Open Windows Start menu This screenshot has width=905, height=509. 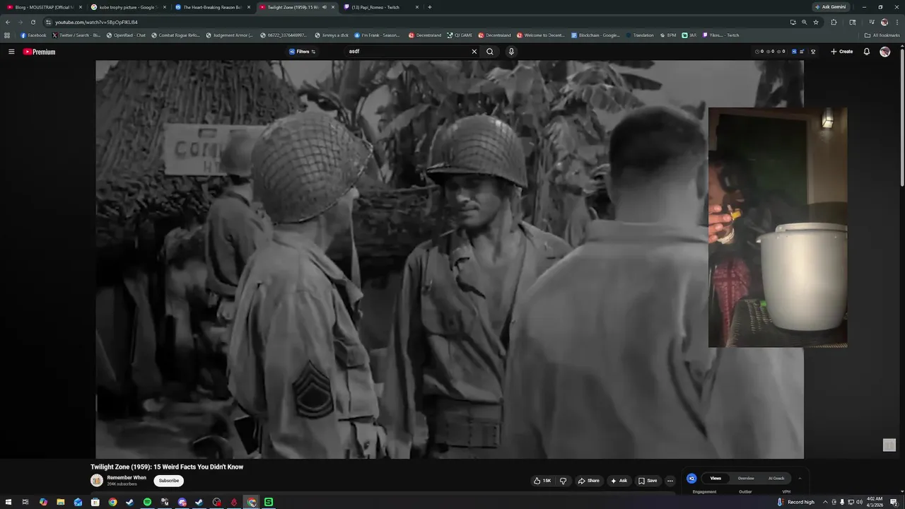coord(8,502)
